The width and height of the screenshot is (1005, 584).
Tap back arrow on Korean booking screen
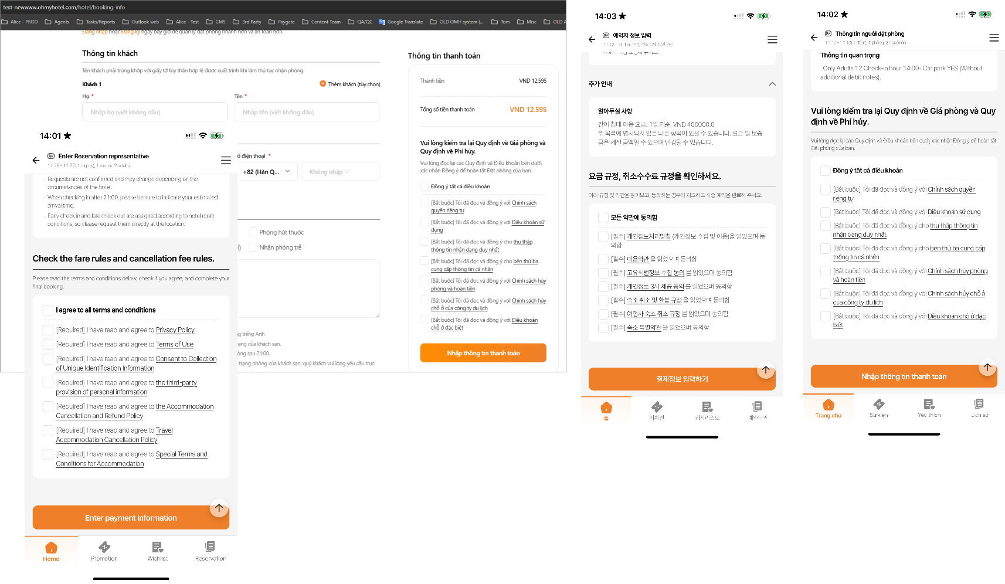(x=592, y=39)
